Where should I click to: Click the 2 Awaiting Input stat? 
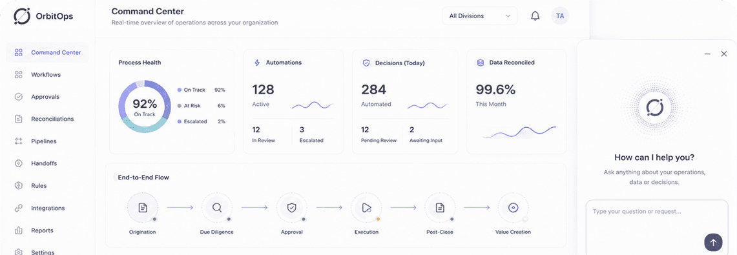426,134
